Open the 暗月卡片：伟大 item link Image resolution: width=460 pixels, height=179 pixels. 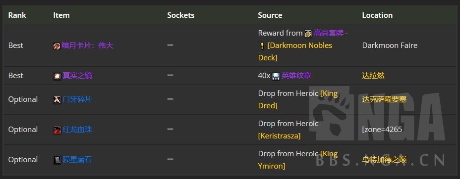pyautogui.click(x=87, y=45)
